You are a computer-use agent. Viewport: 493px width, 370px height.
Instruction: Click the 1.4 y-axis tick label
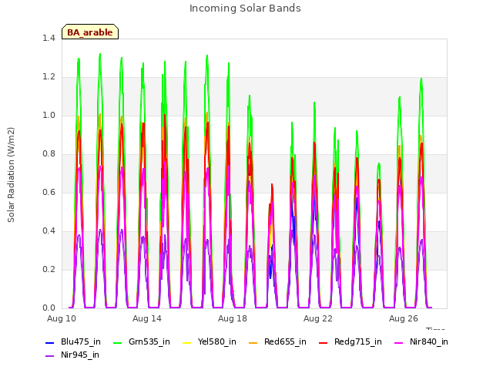[49, 39]
